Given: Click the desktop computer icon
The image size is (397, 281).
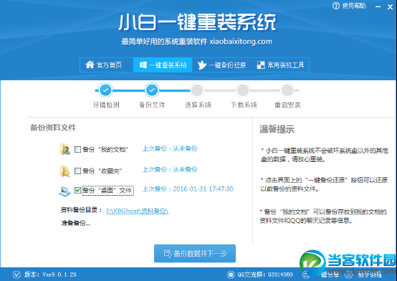Looking at the screenshot, I should (x=64, y=191).
